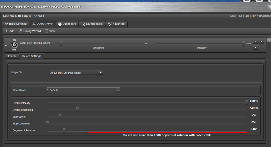Click the Overall Intensity 100% value
Image resolution: width=271 pixels, height=147 pixels.
click(x=254, y=101)
